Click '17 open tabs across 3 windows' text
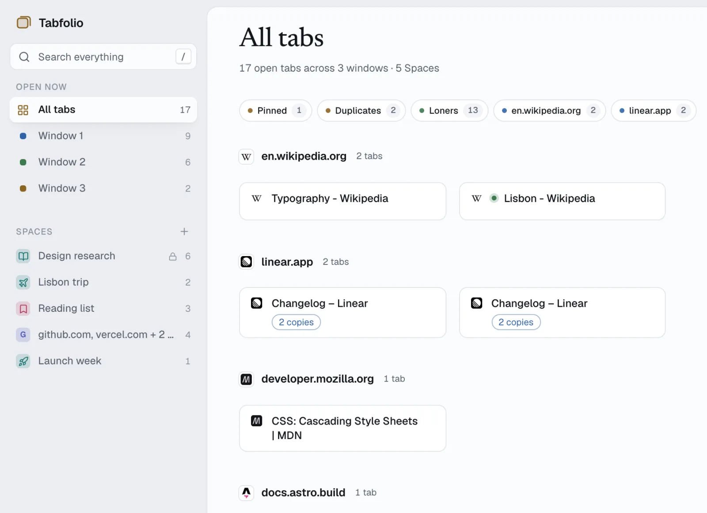This screenshot has width=707, height=513. (x=314, y=68)
